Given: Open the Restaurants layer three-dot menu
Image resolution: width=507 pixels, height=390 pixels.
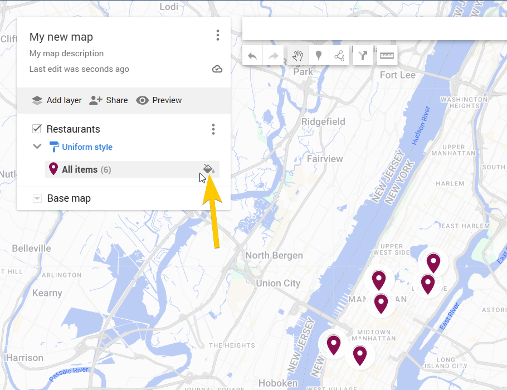Looking at the screenshot, I should pyautogui.click(x=213, y=129).
